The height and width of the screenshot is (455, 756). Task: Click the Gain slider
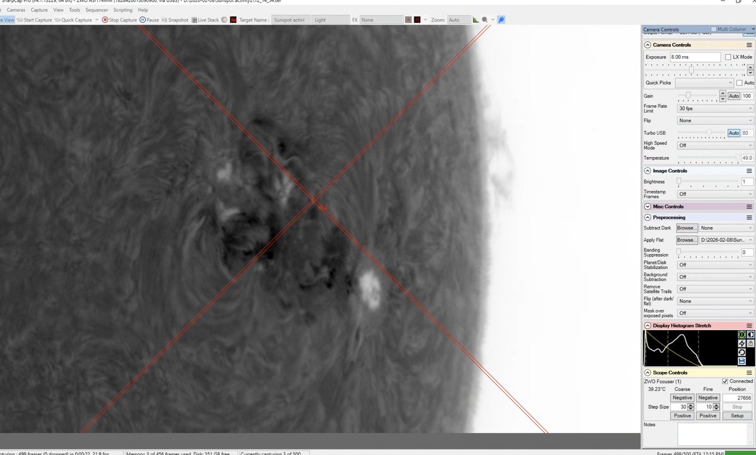pyautogui.click(x=697, y=96)
